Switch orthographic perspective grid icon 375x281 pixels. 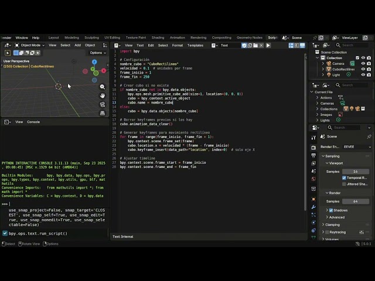click(x=103, y=111)
